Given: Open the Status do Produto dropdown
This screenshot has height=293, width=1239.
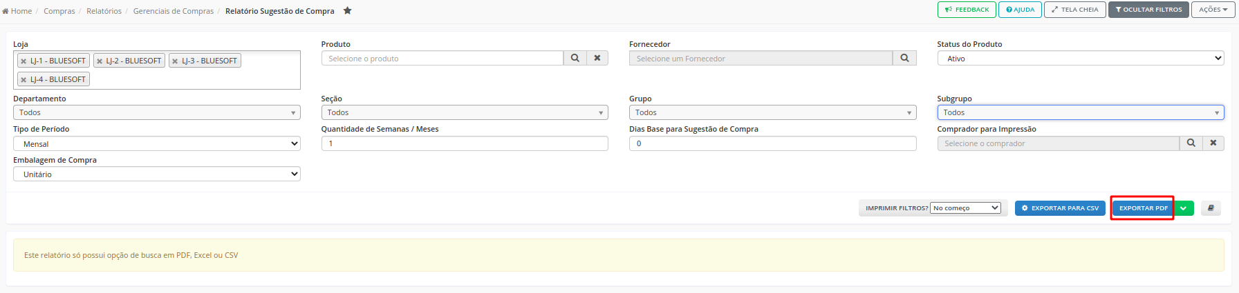Looking at the screenshot, I should tap(1080, 59).
